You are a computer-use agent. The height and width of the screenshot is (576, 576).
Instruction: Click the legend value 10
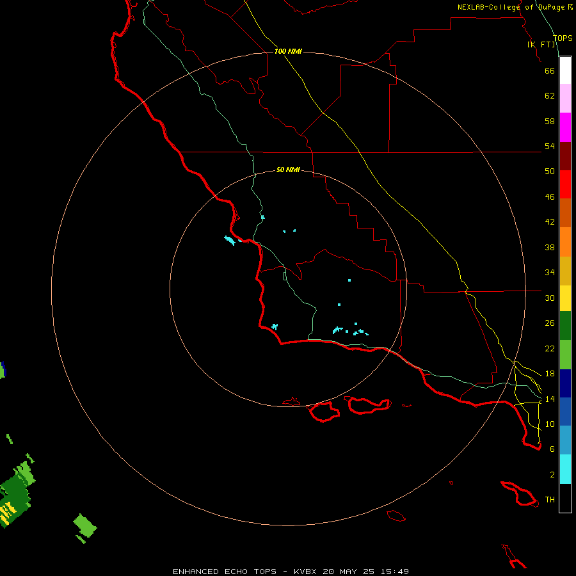(550, 424)
